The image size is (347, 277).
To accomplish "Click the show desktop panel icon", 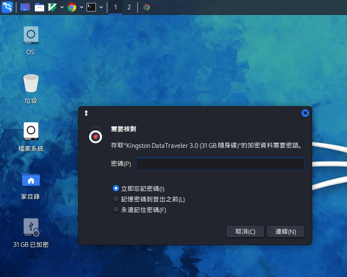I will (25, 7).
